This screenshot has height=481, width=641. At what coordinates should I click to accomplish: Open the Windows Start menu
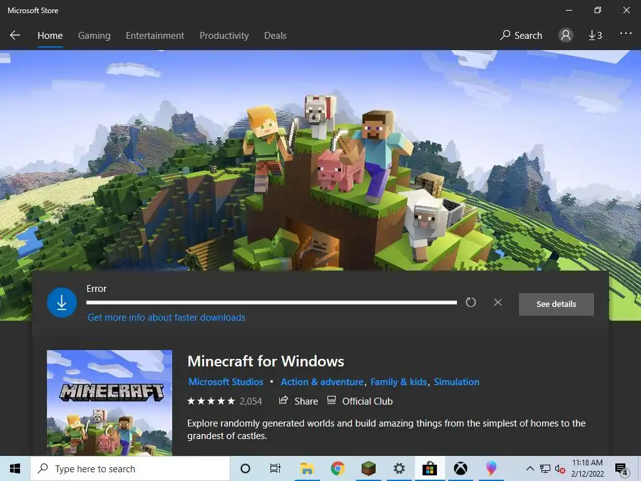15,468
